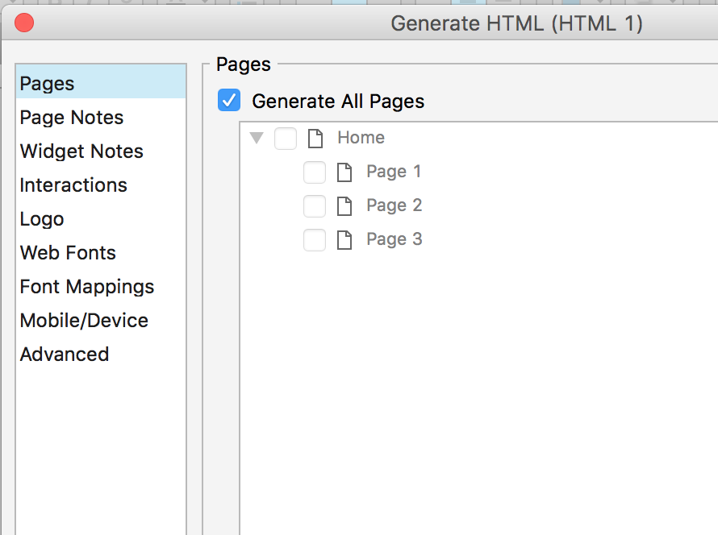Tick the checkbox next to Home

(x=286, y=139)
